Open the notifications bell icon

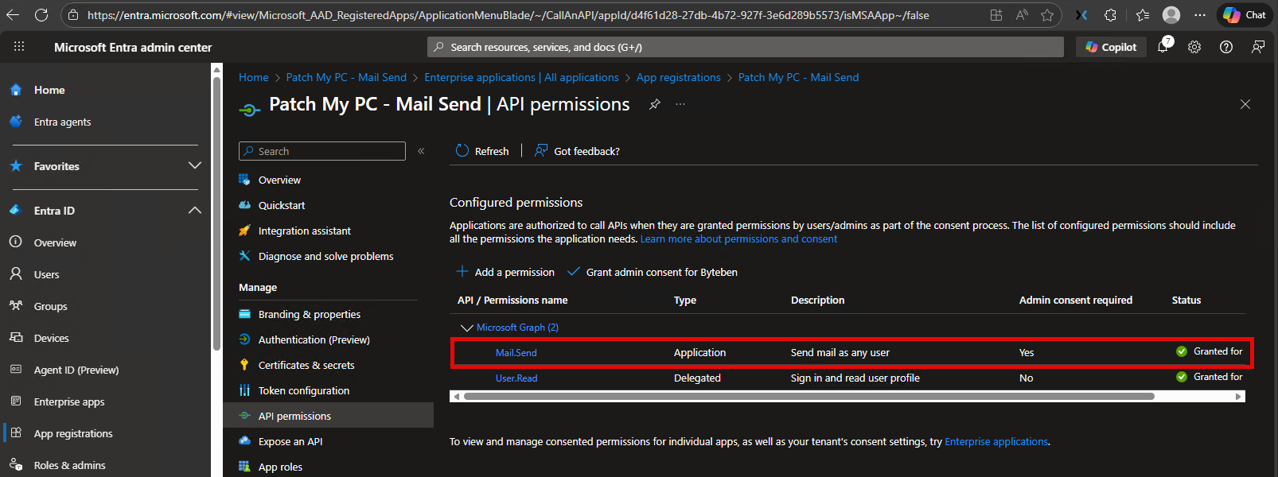[x=1163, y=47]
